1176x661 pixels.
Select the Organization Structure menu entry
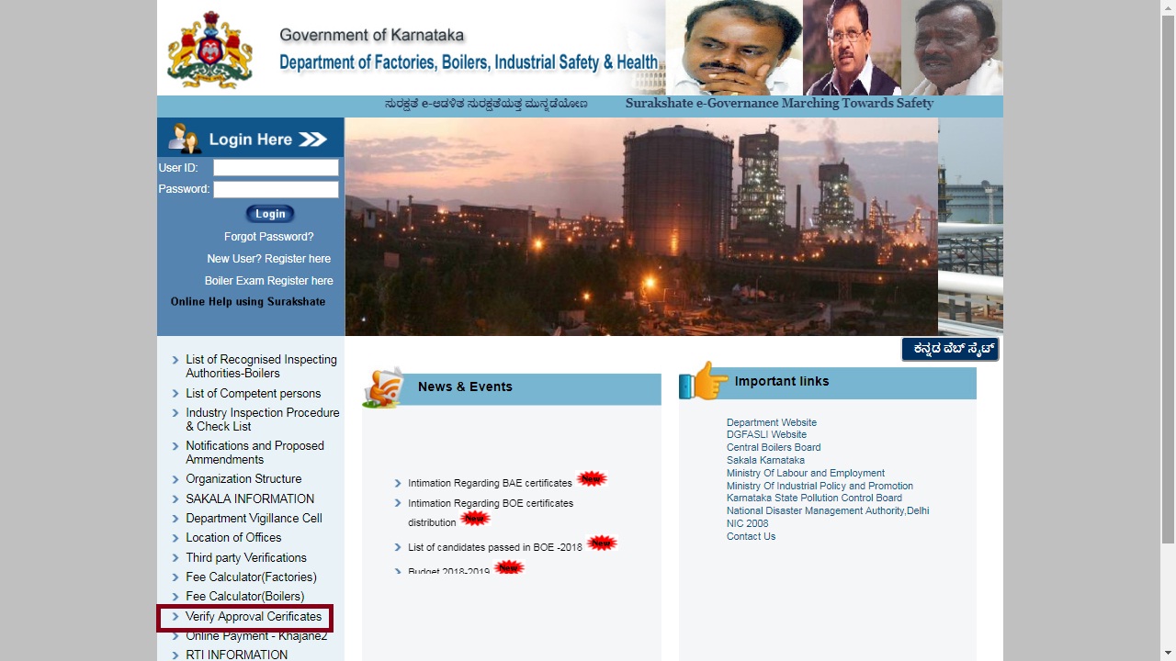[243, 479]
